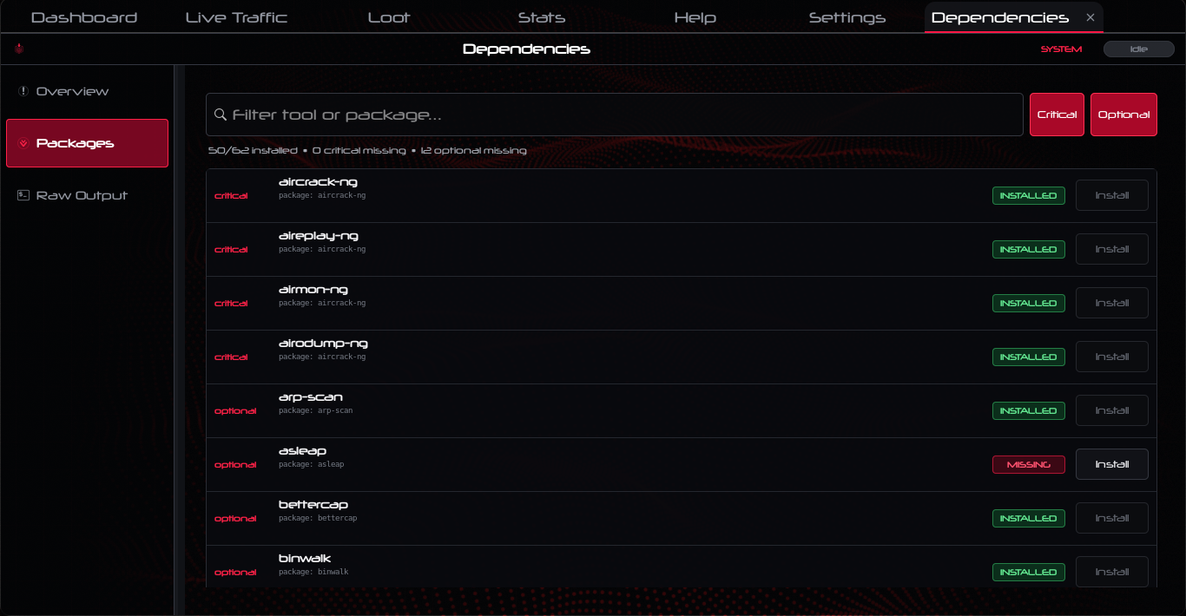
Task: Select the Dependencies tab label
Action: 1000,17
